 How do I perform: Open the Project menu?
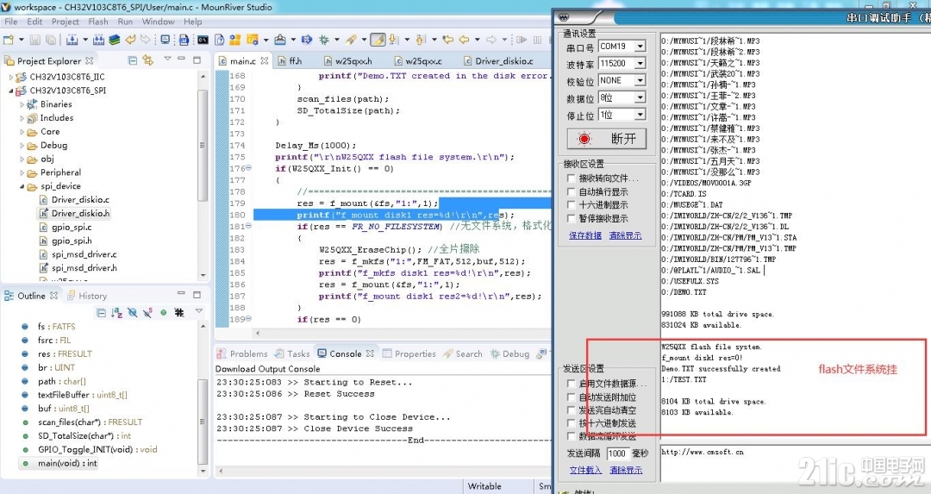pyautogui.click(x=66, y=22)
